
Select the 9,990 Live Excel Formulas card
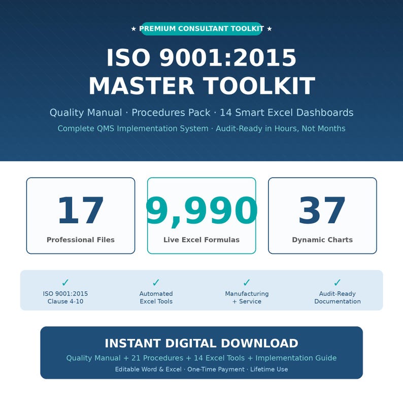201,216
